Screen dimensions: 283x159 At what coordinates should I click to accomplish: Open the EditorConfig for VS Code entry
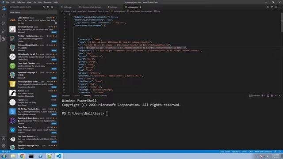33,57
